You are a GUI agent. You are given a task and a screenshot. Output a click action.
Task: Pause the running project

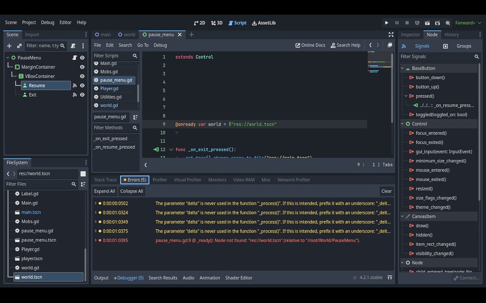point(397,22)
